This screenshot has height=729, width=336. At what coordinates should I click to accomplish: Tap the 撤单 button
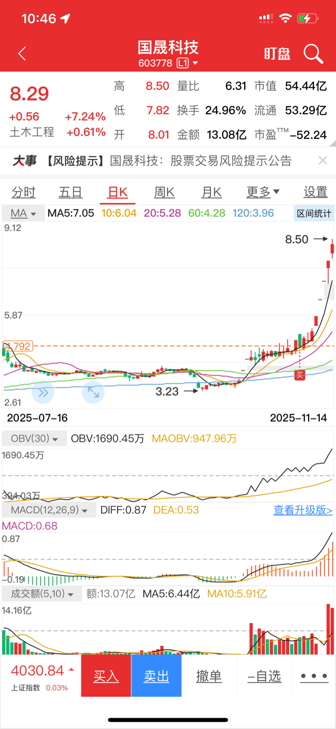pos(209,676)
